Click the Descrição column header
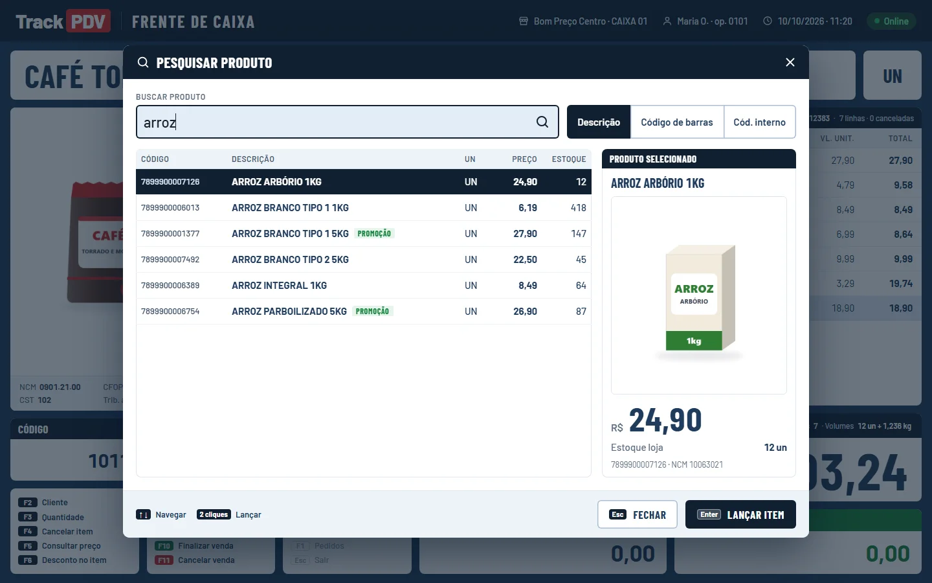The width and height of the screenshot is (932, 583). click(x=253, y=159)
